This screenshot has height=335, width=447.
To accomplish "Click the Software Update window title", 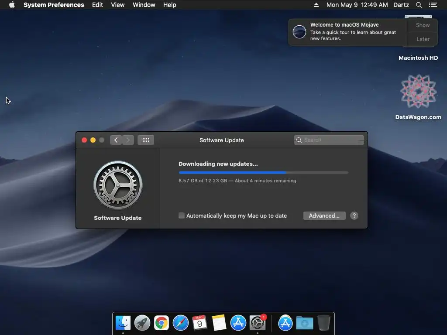I will [221, 140].
